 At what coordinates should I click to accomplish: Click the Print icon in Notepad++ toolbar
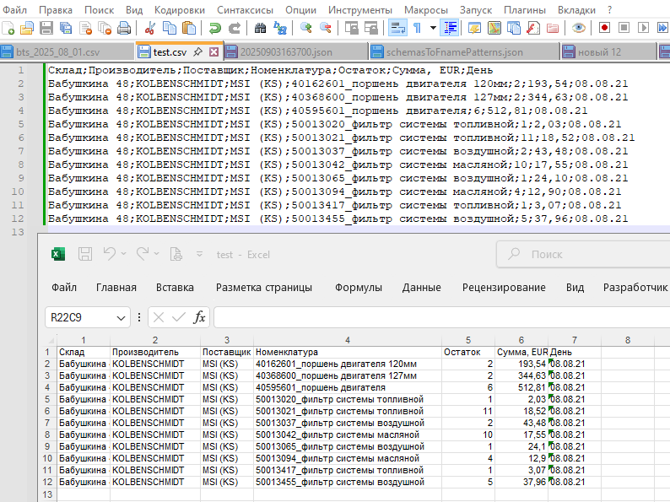click(124, 28)
